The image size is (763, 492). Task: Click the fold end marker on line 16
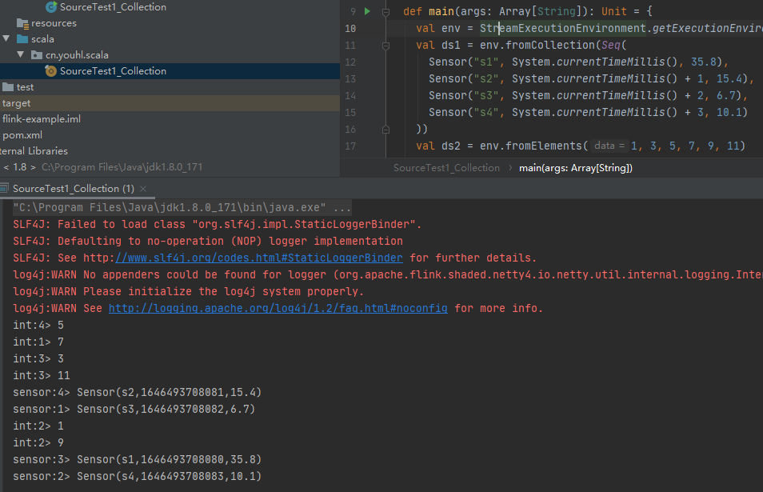[385, 130]
